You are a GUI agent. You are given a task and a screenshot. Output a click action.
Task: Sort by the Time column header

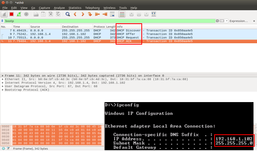(21, 27)
